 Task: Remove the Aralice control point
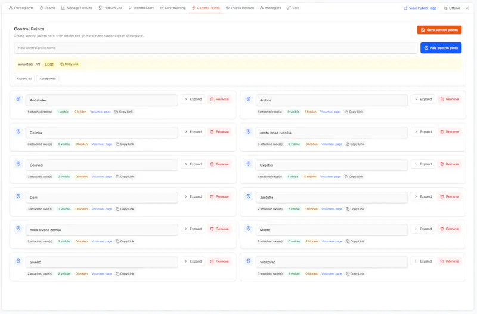coord(450,99)
